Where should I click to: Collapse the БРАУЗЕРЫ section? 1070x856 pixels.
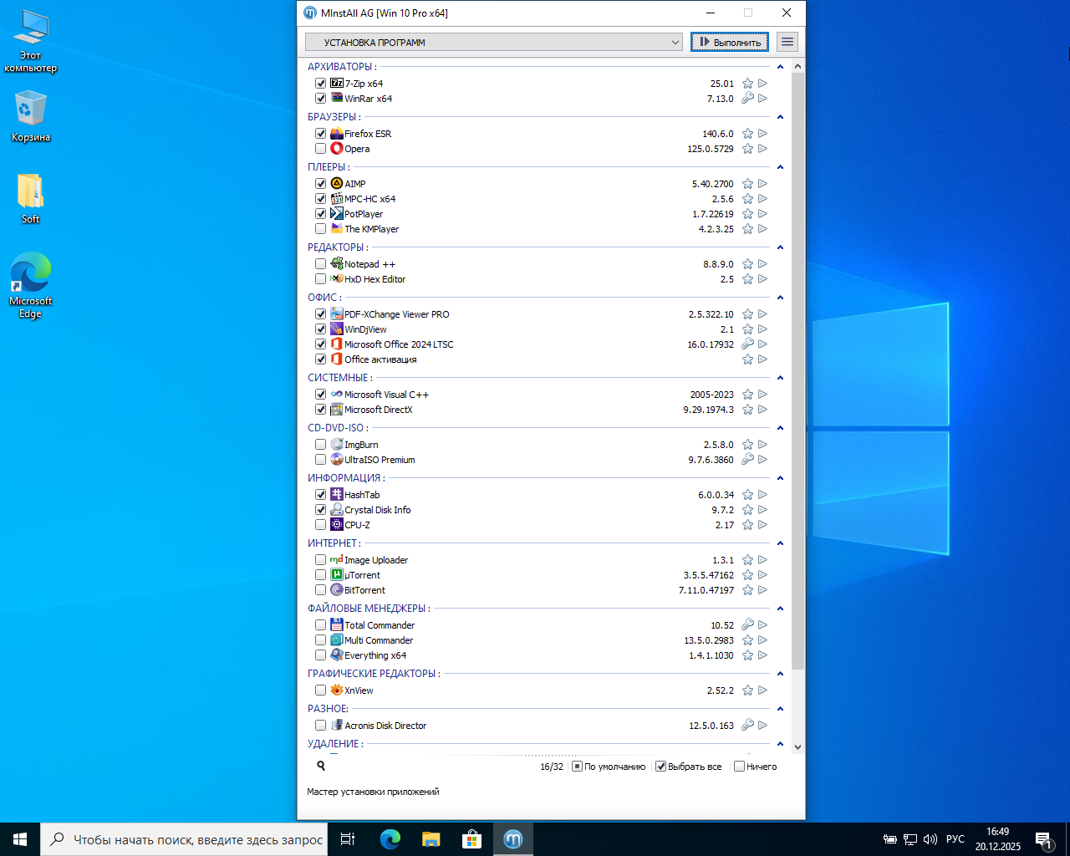click(x=780, y=117)
